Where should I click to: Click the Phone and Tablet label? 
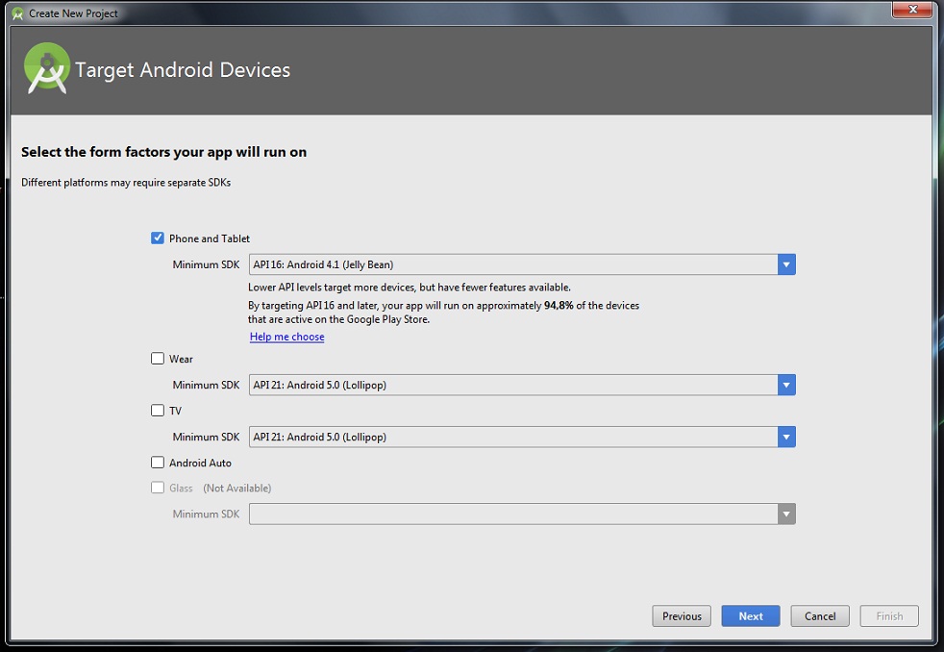[210, 238]
